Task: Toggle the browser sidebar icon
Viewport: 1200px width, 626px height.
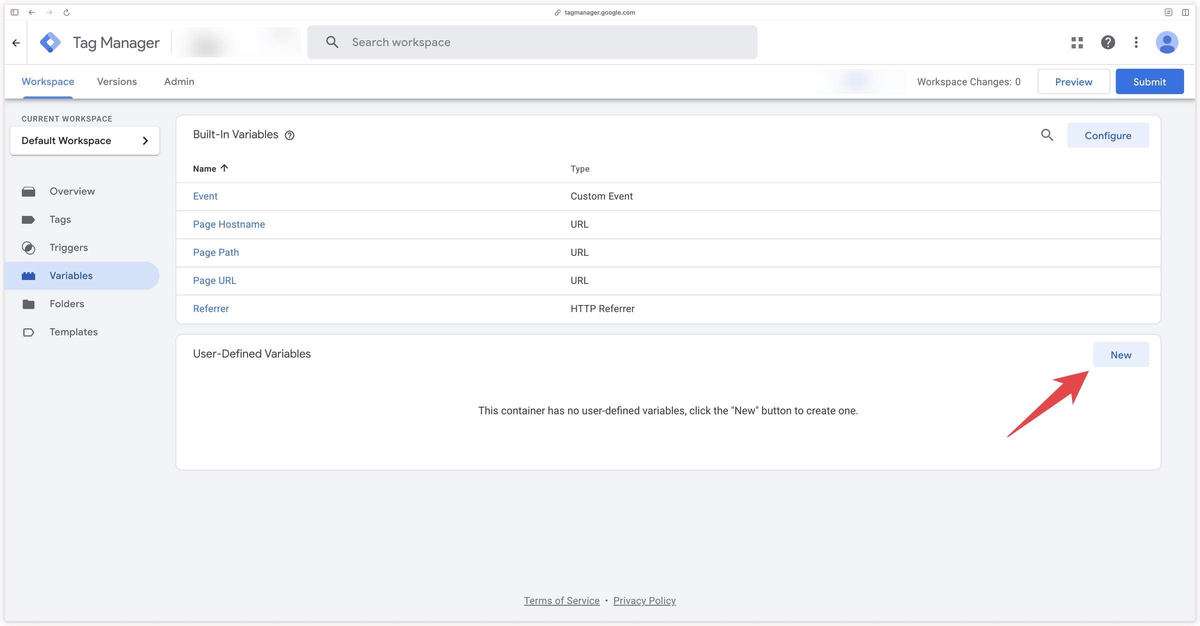Action: (x=14, y=12)
